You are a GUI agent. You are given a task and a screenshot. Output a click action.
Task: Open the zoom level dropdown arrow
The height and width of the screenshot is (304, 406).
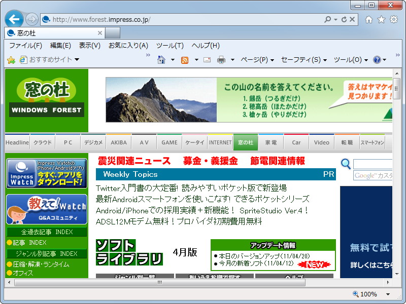(x=388, y=294)
